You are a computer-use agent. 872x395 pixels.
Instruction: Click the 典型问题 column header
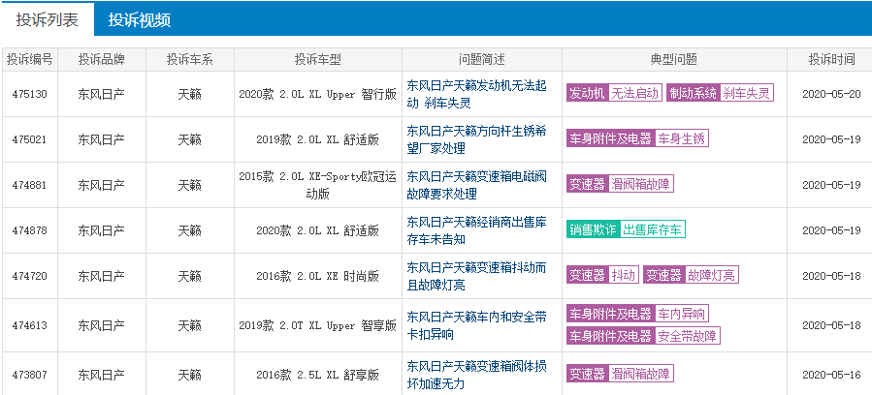tap(674, 60)
